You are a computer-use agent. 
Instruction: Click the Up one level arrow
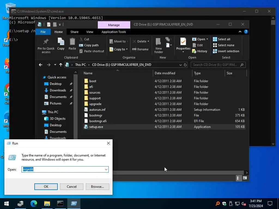click(x=61, y=65)
